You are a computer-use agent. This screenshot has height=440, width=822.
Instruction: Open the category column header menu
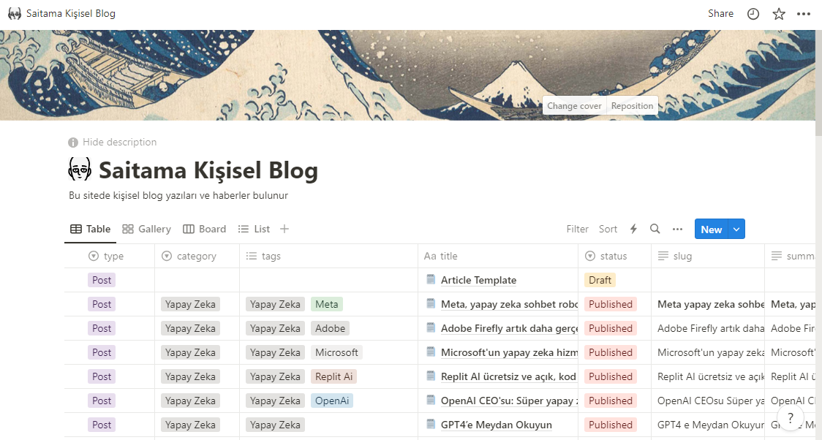pos(197,256)
